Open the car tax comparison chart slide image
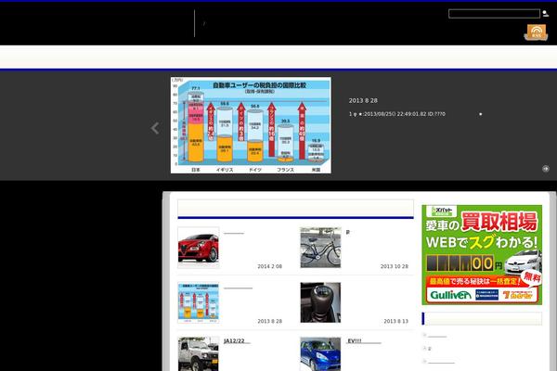Viewport: 557px width, 371px height. click(251, 125)
